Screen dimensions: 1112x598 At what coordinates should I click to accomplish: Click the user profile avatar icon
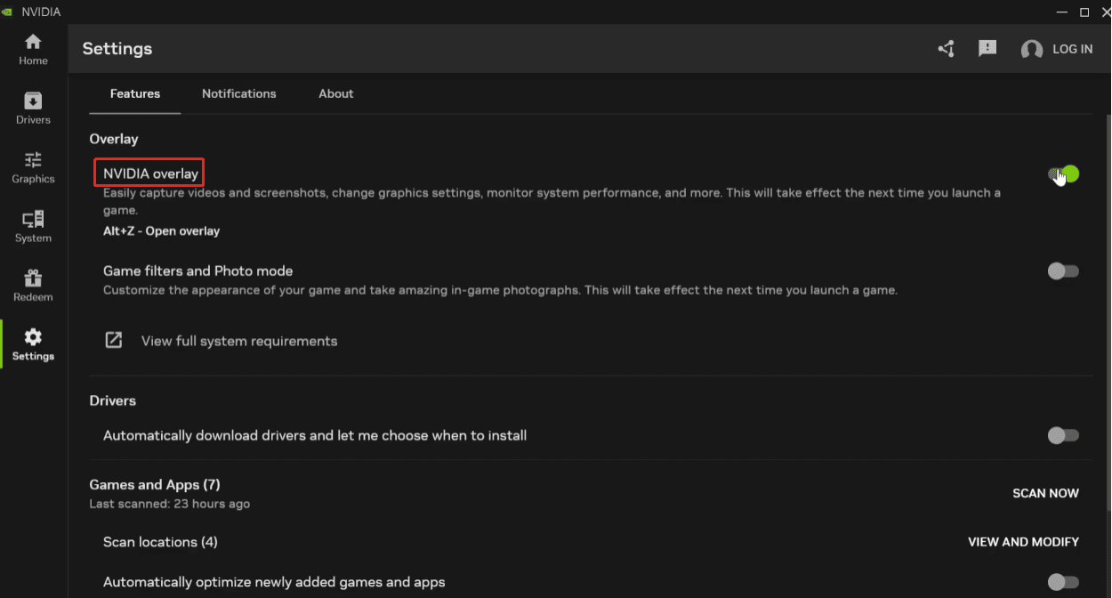tap(1031, 49)
